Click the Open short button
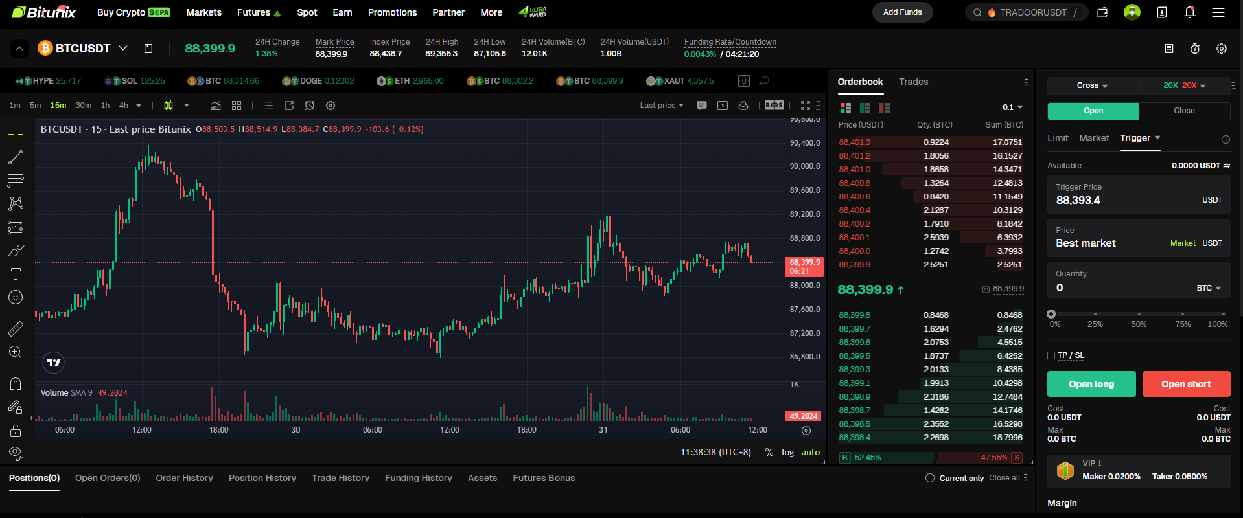The width and height of the screenshot is (1243, 518). [1186, 384]
